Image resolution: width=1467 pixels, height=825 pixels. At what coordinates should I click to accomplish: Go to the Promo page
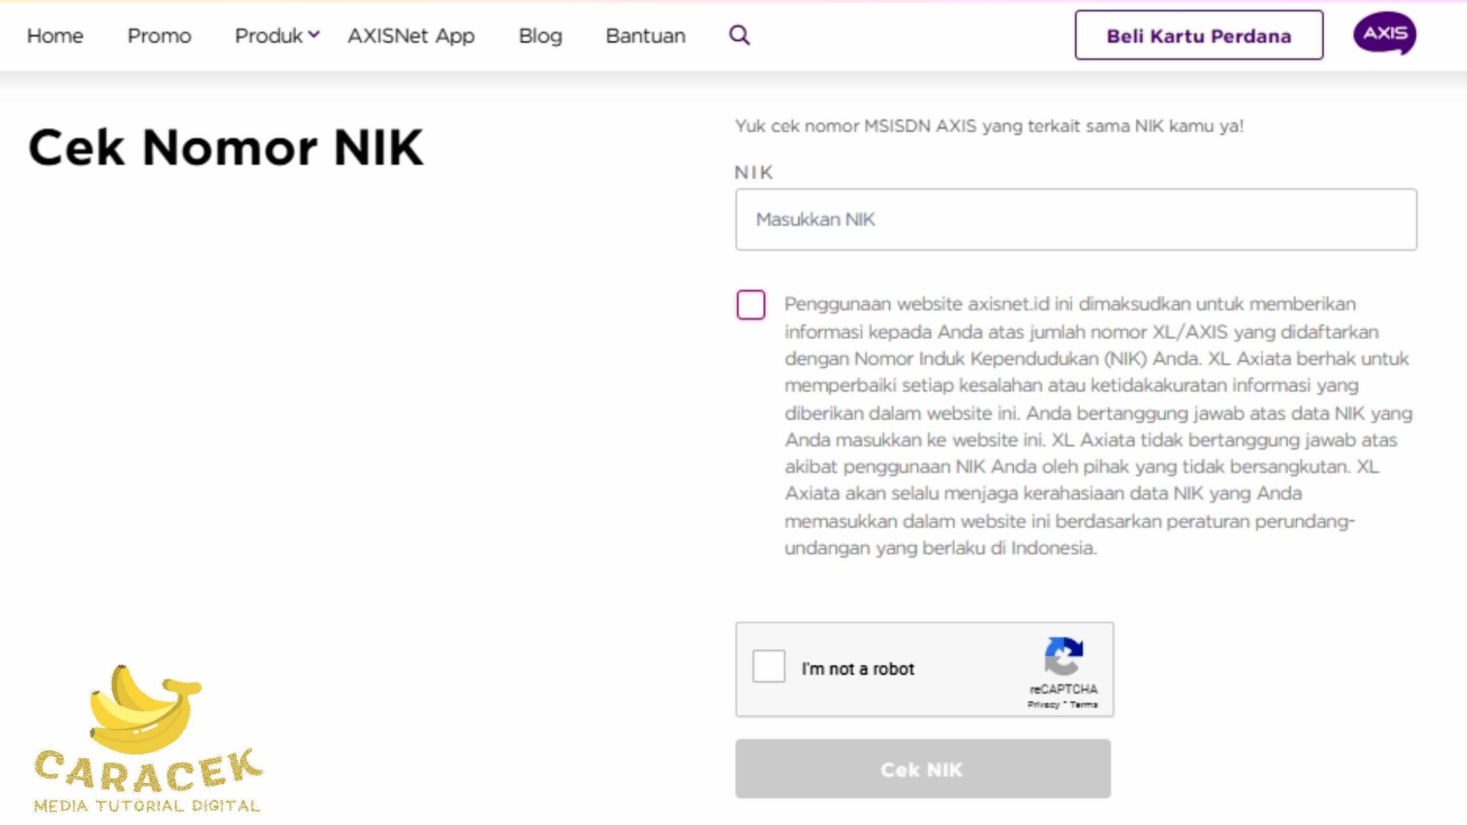click(159, 36)
